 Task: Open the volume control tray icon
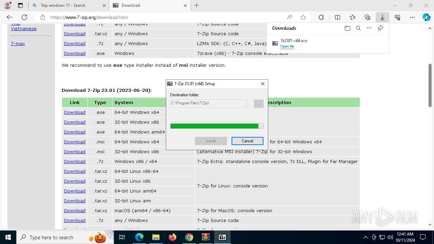tap(390, 237)
